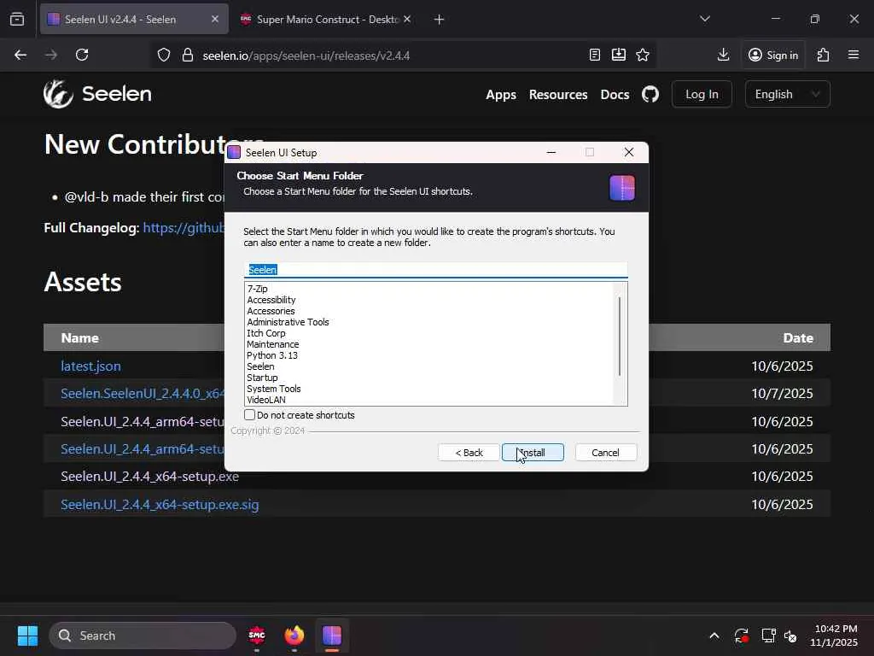
Task: Click the taskbar Search box
Action: 143,635
